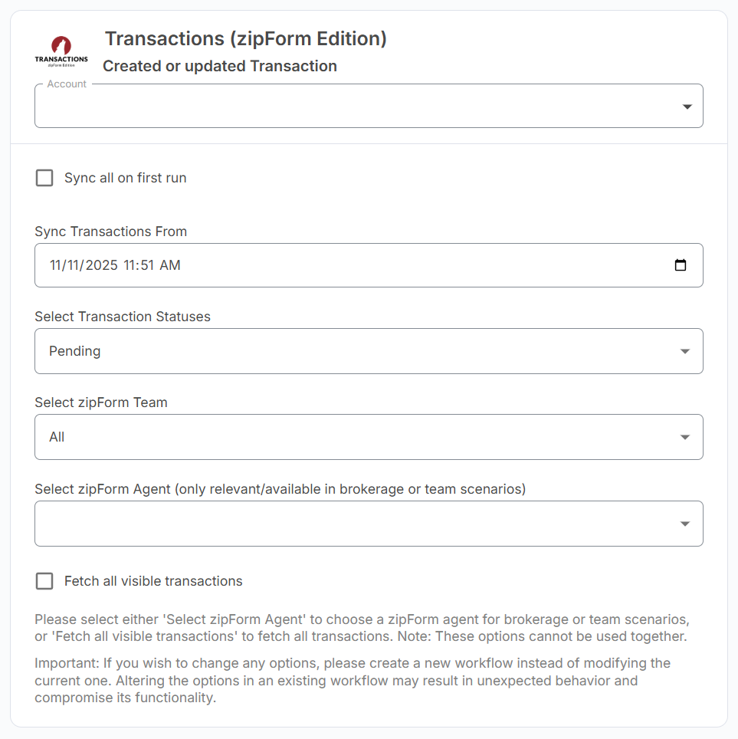Click the Created or updated Transaction subtitle
Screen dimensions: 738x739
220,66
